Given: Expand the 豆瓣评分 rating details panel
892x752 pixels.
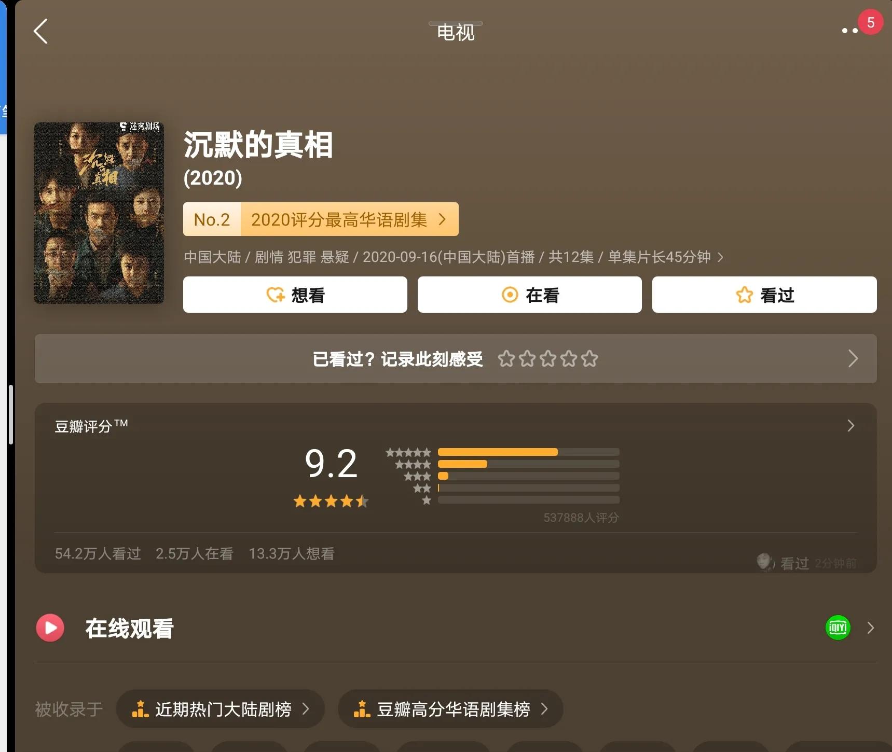Looking at the screenshot, I should (x=851, y=426).
